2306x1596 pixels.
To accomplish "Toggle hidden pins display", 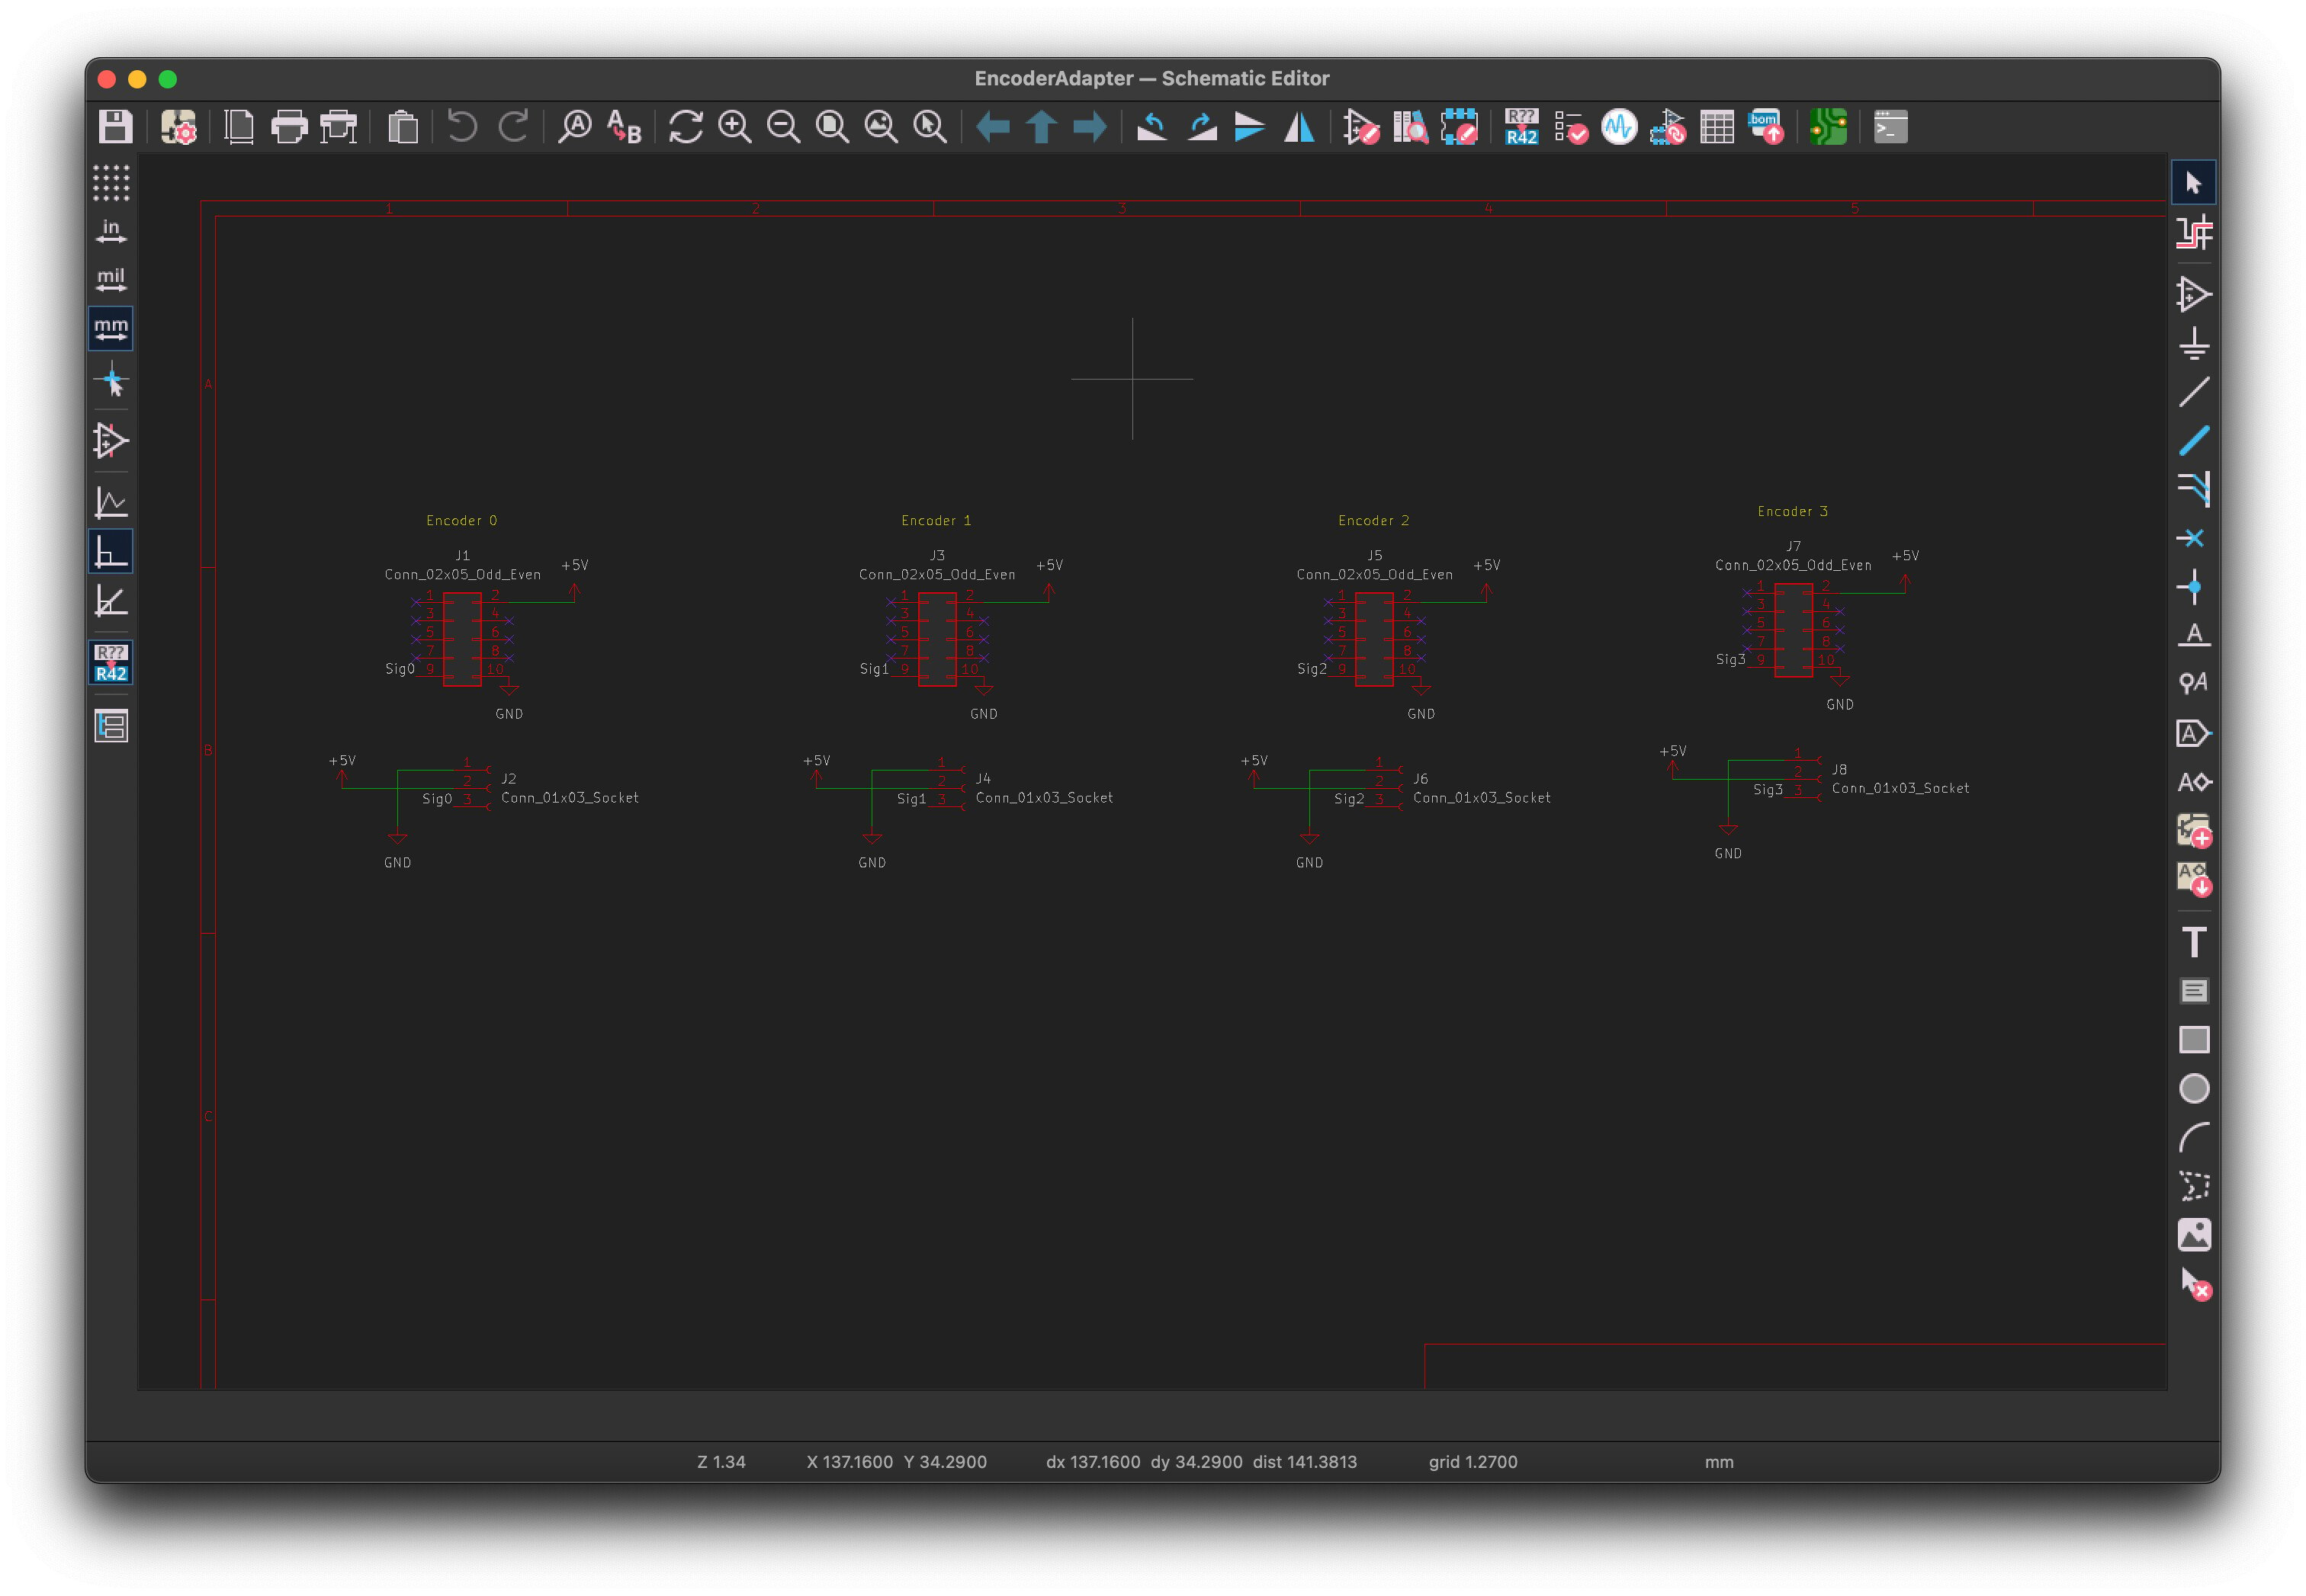I will pyautogui.click(x=111, y=441).
